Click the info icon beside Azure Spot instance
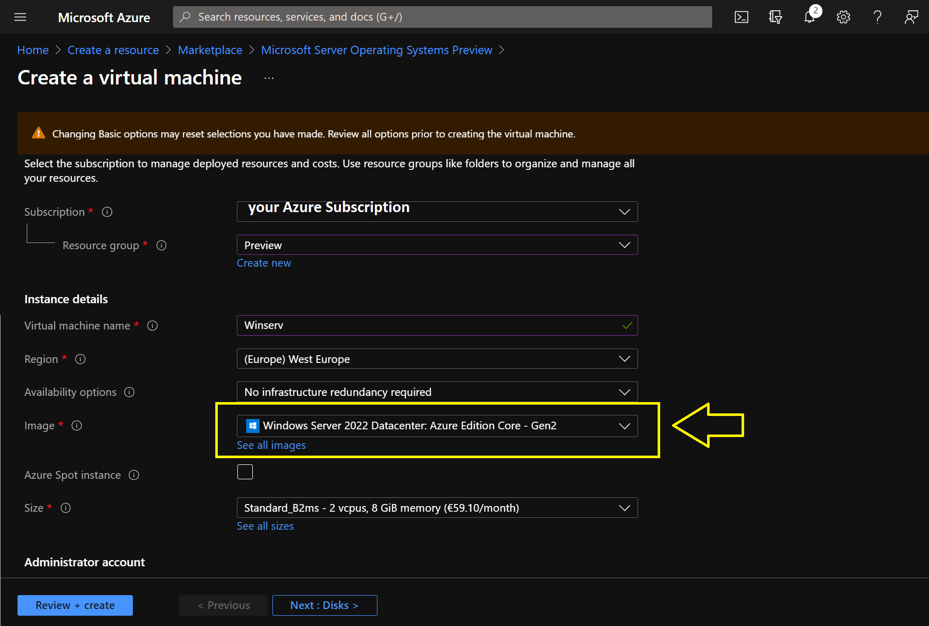This screenshot has height=626, width=929. 134,475
